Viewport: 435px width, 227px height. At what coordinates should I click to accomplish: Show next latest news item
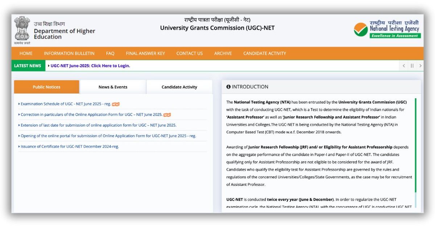tap(420, 66)
